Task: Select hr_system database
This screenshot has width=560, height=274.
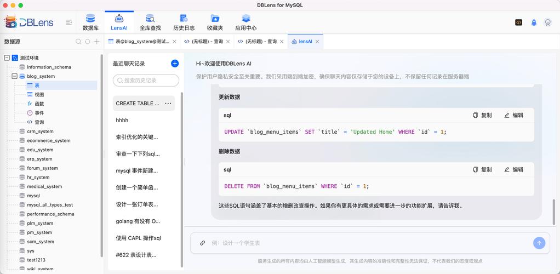Action: tap(38, 177)
